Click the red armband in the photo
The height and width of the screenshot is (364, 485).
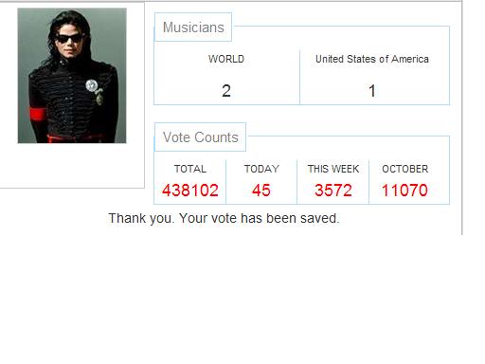tap(38, 114)
